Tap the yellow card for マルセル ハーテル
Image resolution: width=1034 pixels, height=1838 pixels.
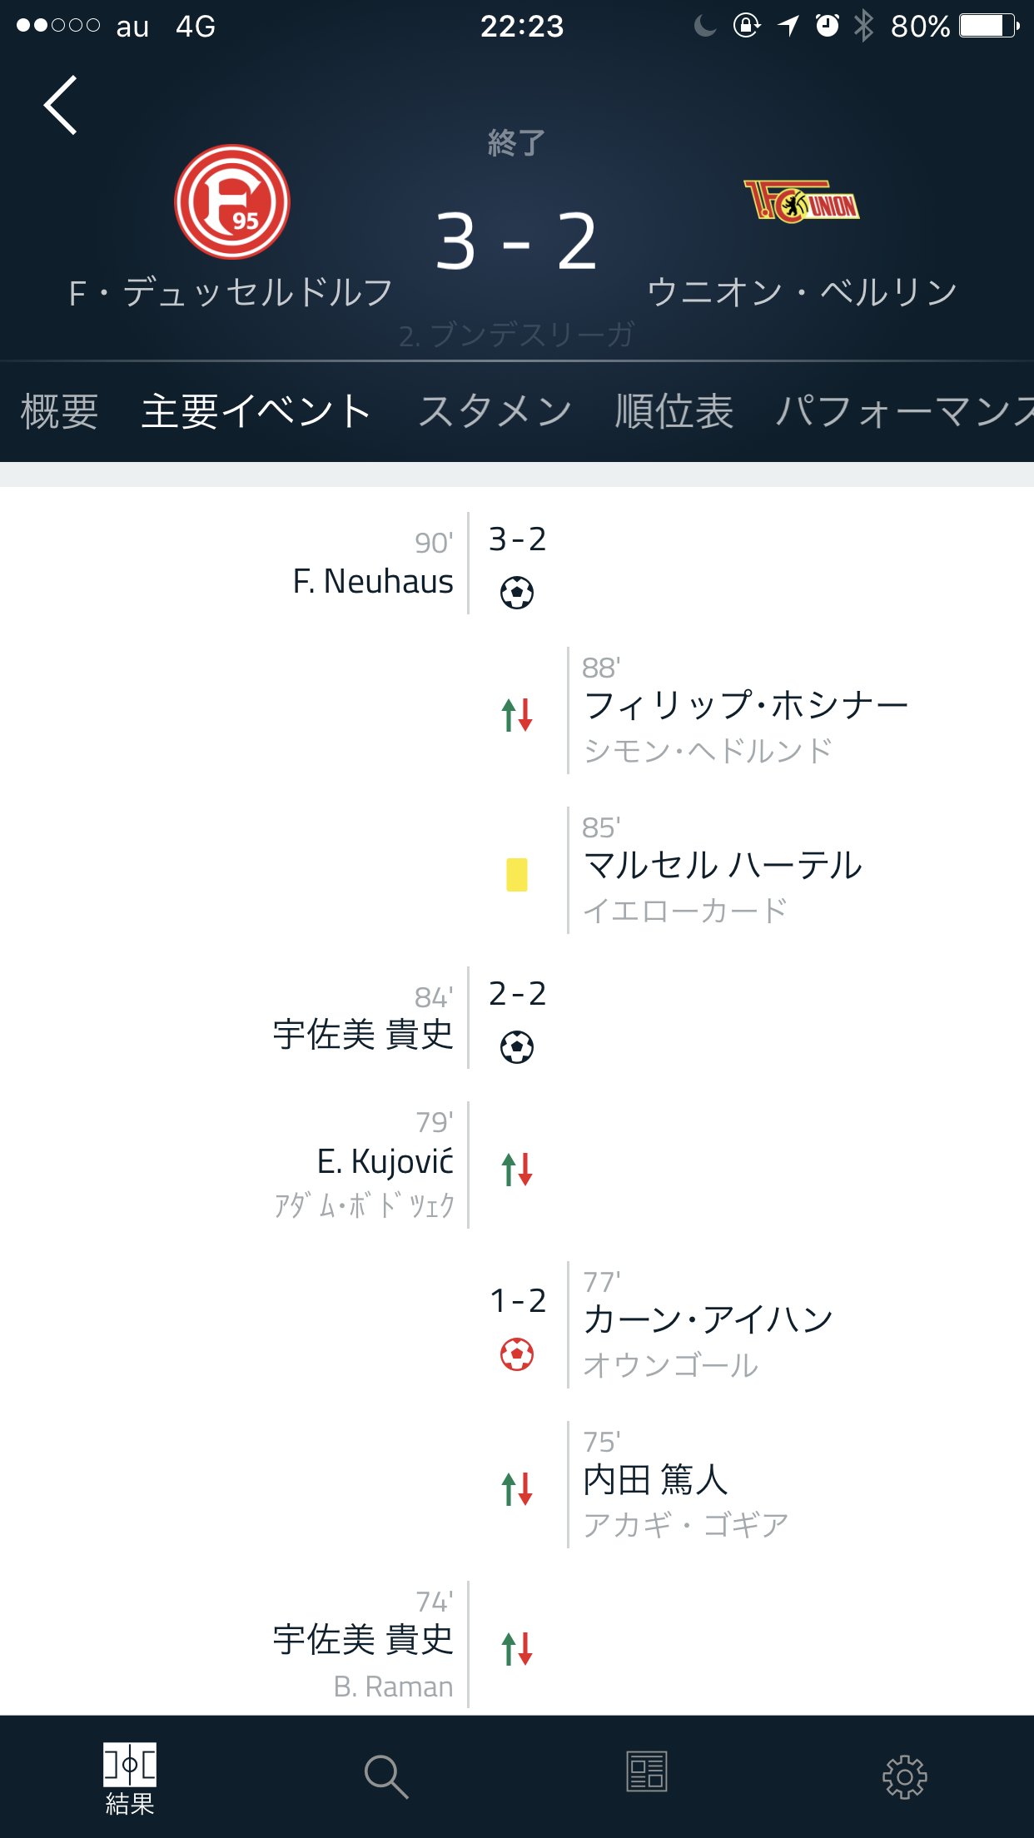tap(517, 875)
